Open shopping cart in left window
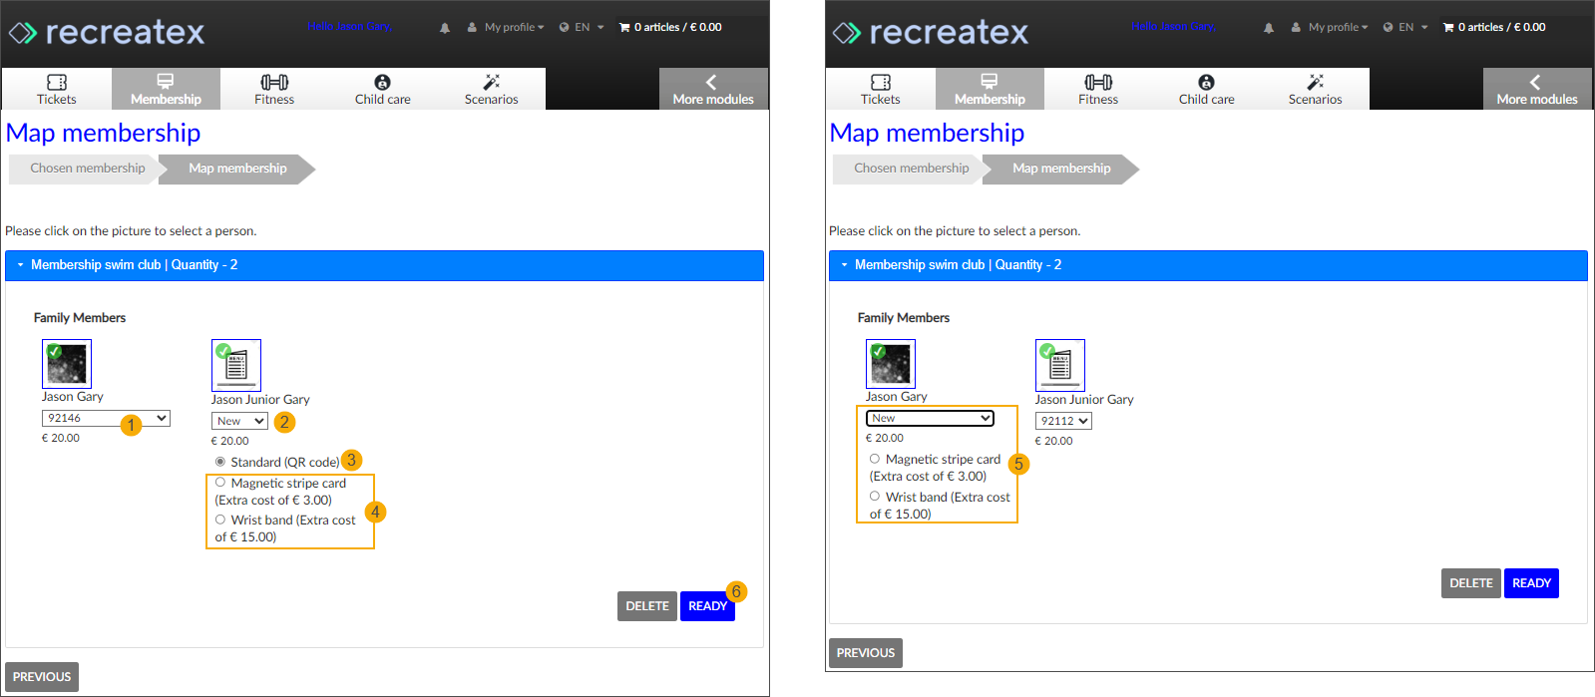Image resolution: width=1595 pixels, height=697 pixels. coord(670,27)
